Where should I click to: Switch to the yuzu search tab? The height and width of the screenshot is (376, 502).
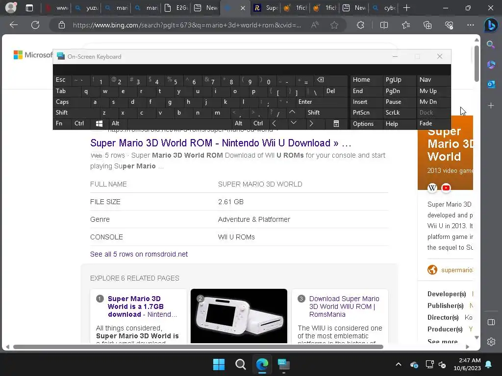[x=86, y=8]
